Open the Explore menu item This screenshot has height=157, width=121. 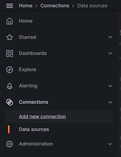point(28,70)
